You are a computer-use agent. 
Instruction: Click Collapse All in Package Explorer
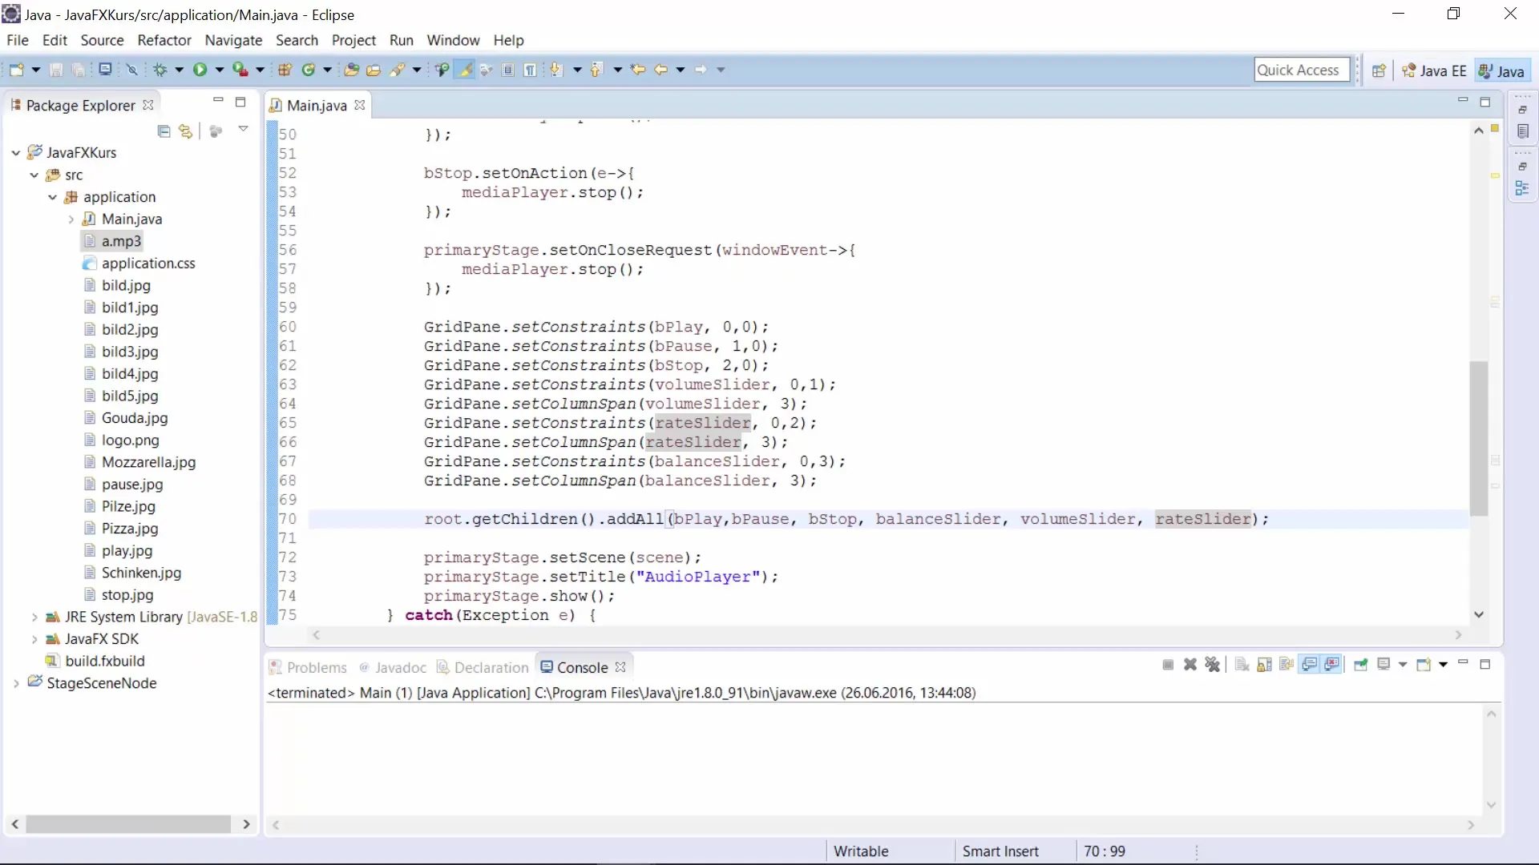tap(164, 131)
